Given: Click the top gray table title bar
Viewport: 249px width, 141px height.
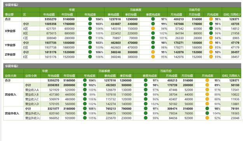Looking at the screenshot, I should pyautogui.click(x=122, y=5).
